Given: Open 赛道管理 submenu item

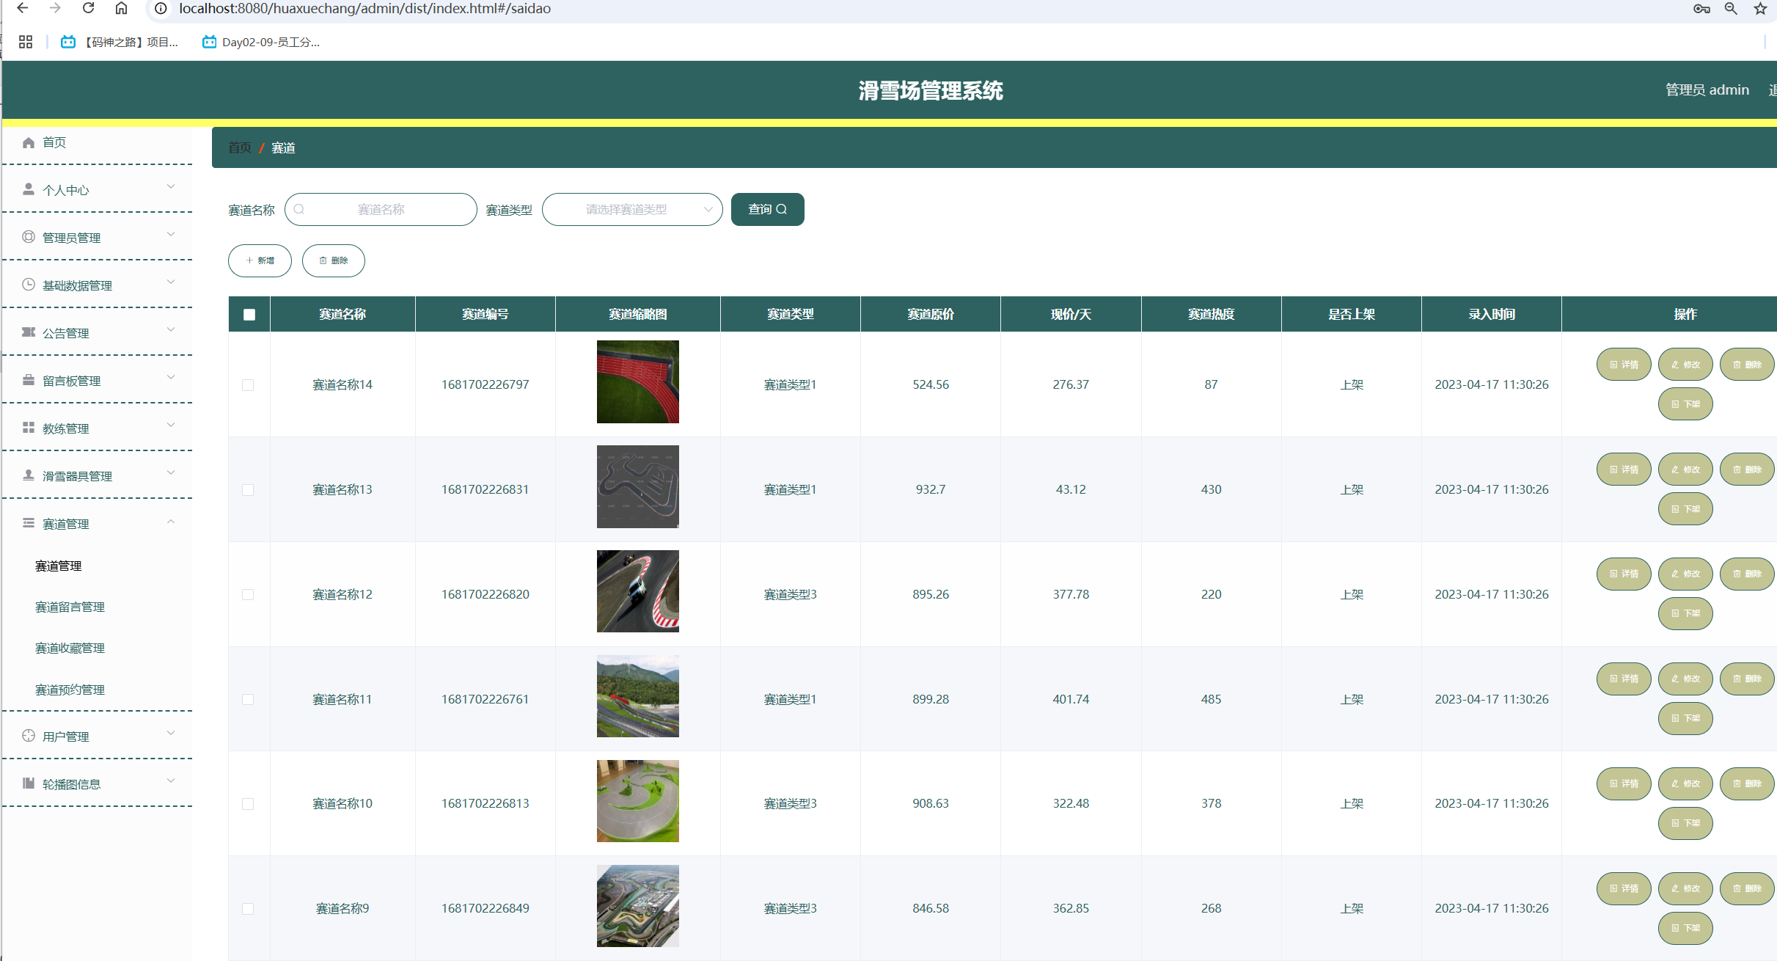Looking at the screenshot, I should [59, 566].
